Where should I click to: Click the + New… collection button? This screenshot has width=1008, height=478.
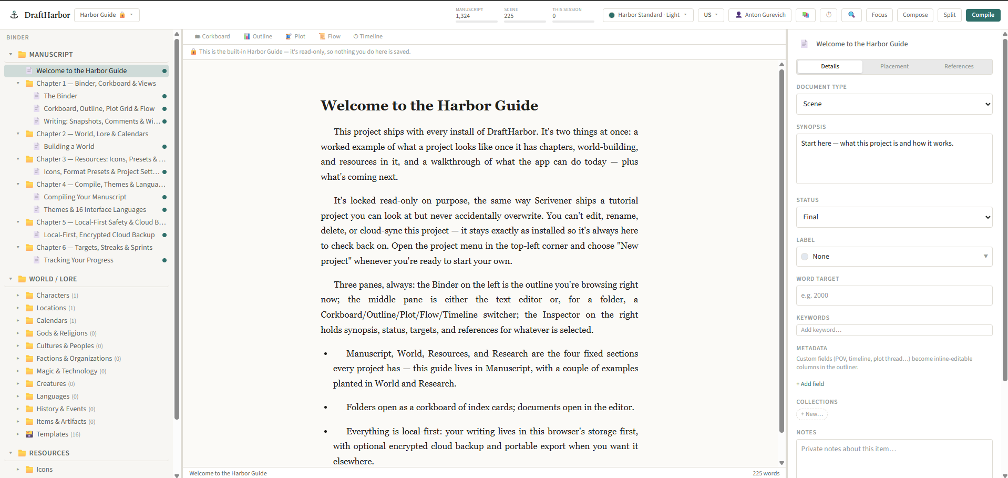click(x=812, y=414)
